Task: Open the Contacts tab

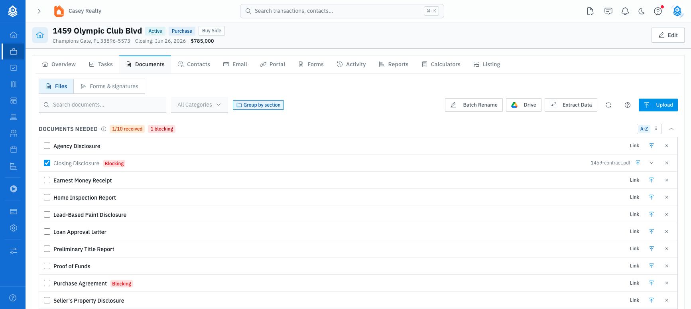Action: point(194,64)
